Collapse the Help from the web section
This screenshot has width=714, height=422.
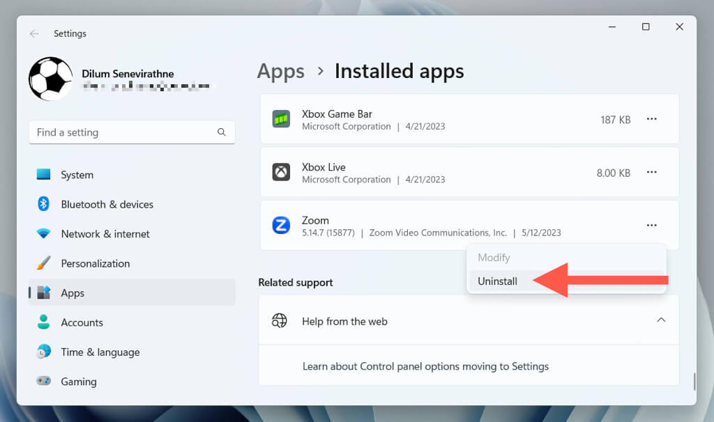pos(661,320)
